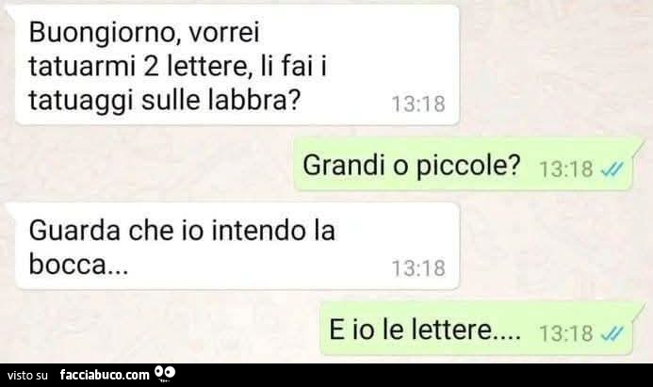
Task: Click the 13:18 time beside 'Grandi o piccole?'
Action: (565, 169)
